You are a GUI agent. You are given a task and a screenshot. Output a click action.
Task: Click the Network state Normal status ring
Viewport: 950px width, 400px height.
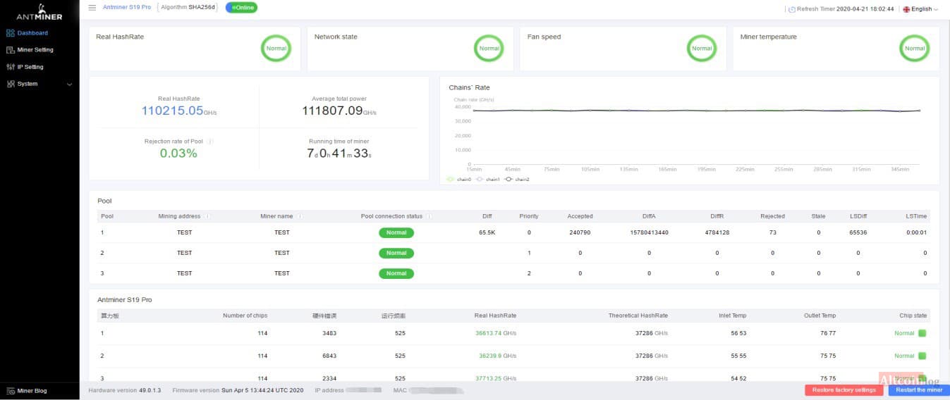click(489, 49)
